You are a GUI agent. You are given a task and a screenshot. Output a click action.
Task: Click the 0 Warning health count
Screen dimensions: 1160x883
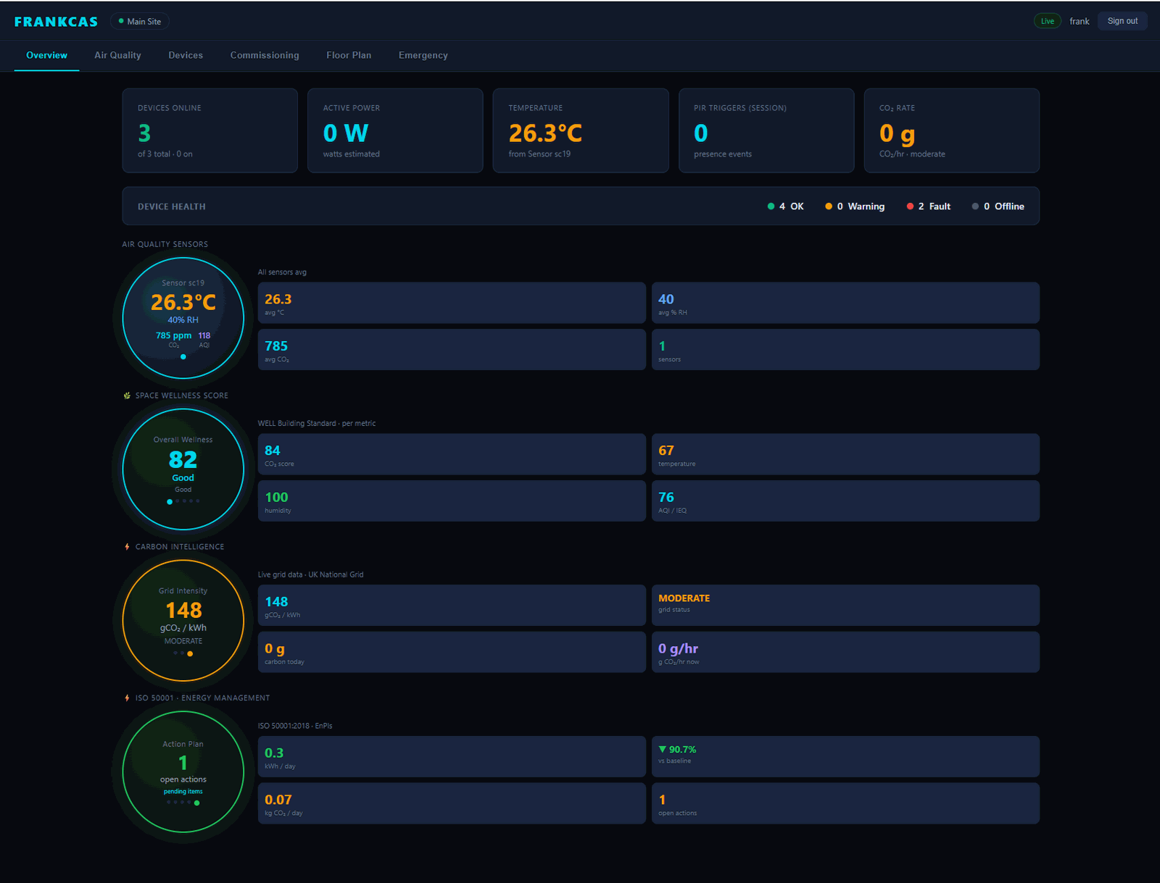855,206
